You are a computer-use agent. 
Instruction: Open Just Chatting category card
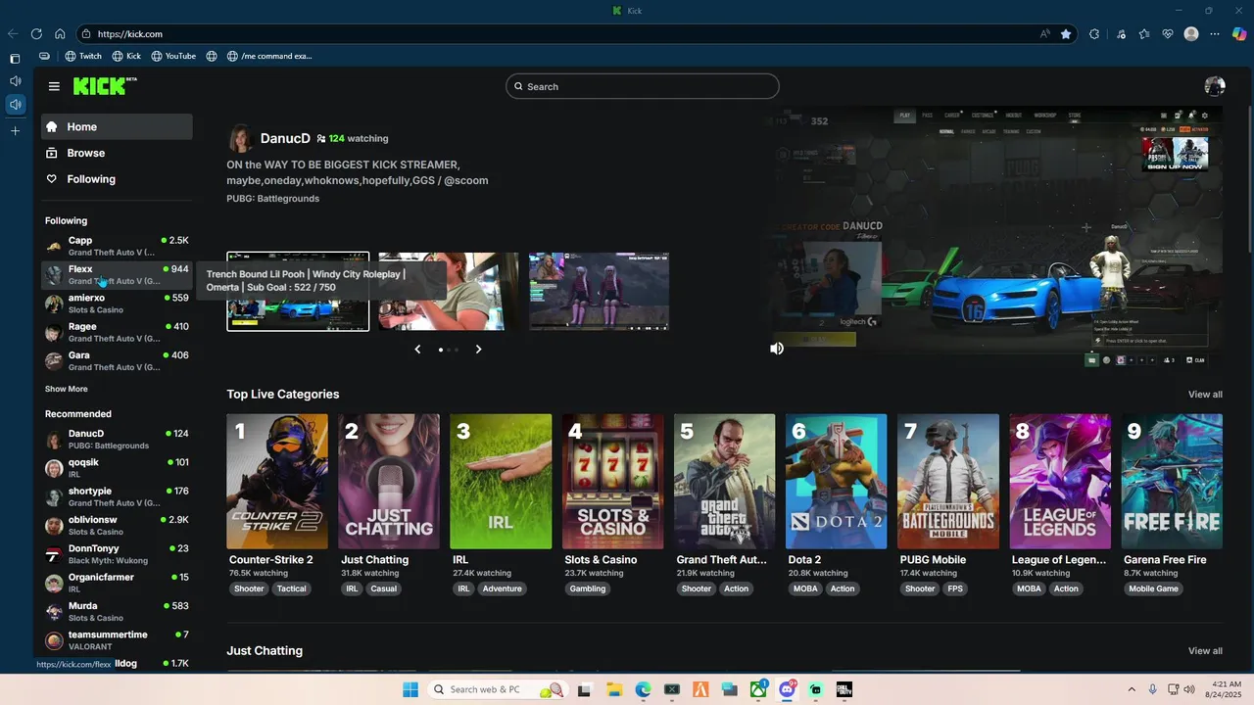389,481
